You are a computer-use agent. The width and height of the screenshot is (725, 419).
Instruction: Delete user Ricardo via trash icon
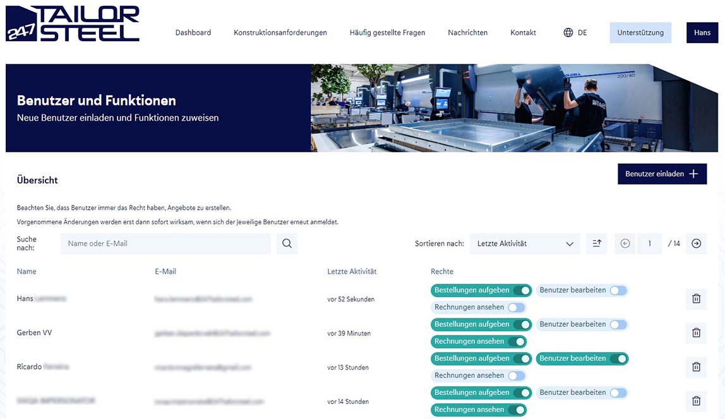coord(696,367)
